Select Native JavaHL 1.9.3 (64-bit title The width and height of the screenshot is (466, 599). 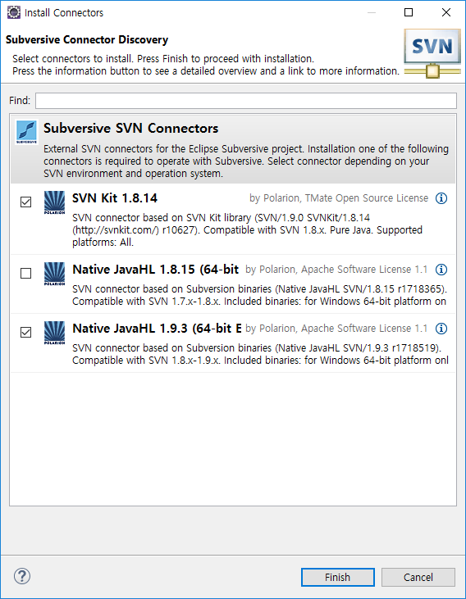coord(157,328)
